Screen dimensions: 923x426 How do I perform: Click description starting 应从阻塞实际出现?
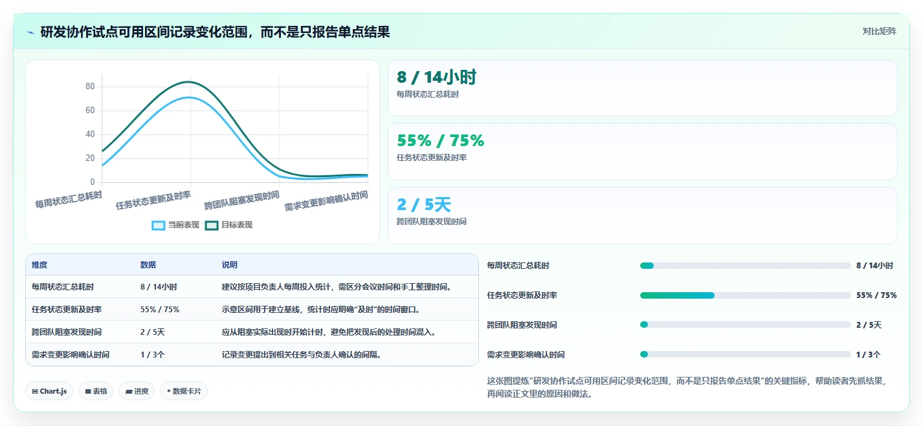(x=329, y=332)
